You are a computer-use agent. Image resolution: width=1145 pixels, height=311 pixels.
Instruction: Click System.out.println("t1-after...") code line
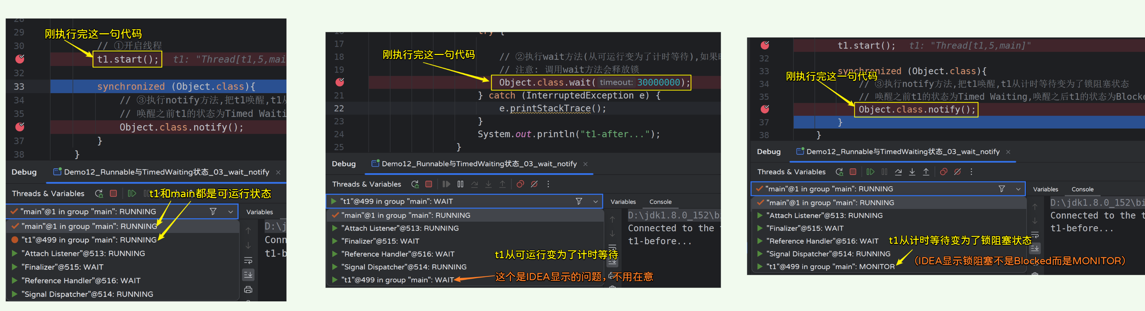[x=569, y=134]
